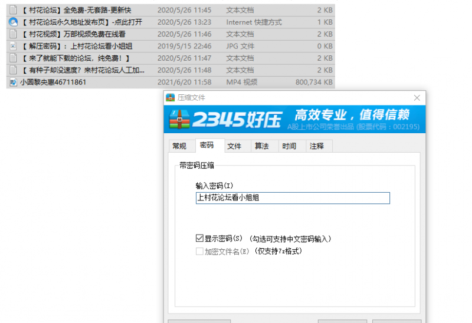Click the 输入密码 text field
This screenshot has height=323, width=472.
(x=292, y=198)
